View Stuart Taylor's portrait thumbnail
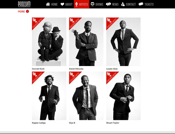The height and width of the screenshot is (134, 175). pyautogui.click(x=123, y=96)
